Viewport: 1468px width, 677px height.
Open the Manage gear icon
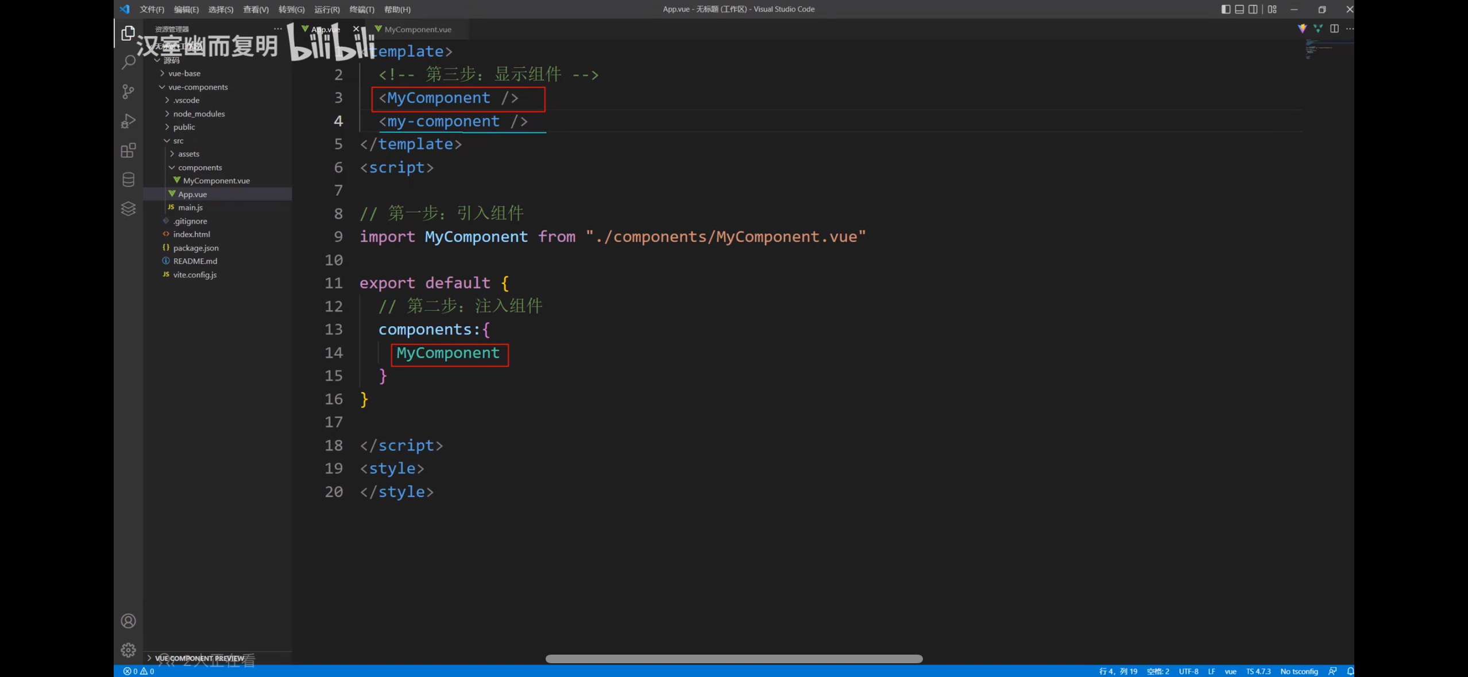click(x=128, y=649)
